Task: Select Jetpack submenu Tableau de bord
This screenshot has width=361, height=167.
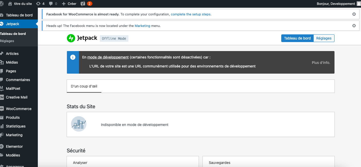Action: 13,34
